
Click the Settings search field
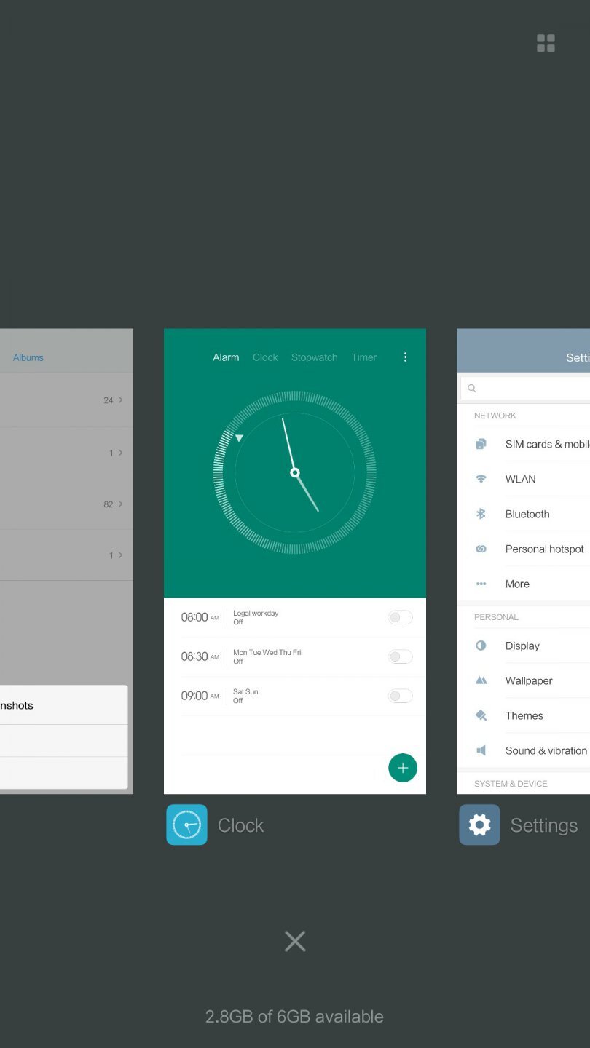point(528,389)
